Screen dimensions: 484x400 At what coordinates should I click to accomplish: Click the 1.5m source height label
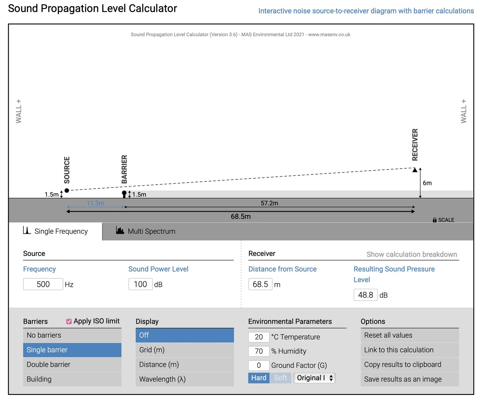pyautogui.click(x=51, y=194)
